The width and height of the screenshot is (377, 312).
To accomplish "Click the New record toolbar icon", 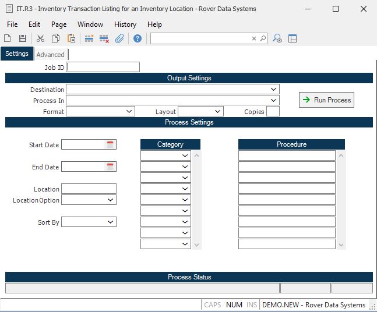I will (8, 38).
